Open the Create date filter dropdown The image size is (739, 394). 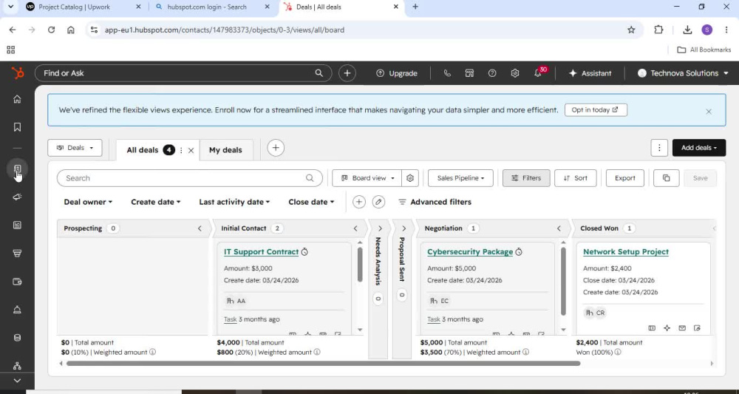pos(155,202)
